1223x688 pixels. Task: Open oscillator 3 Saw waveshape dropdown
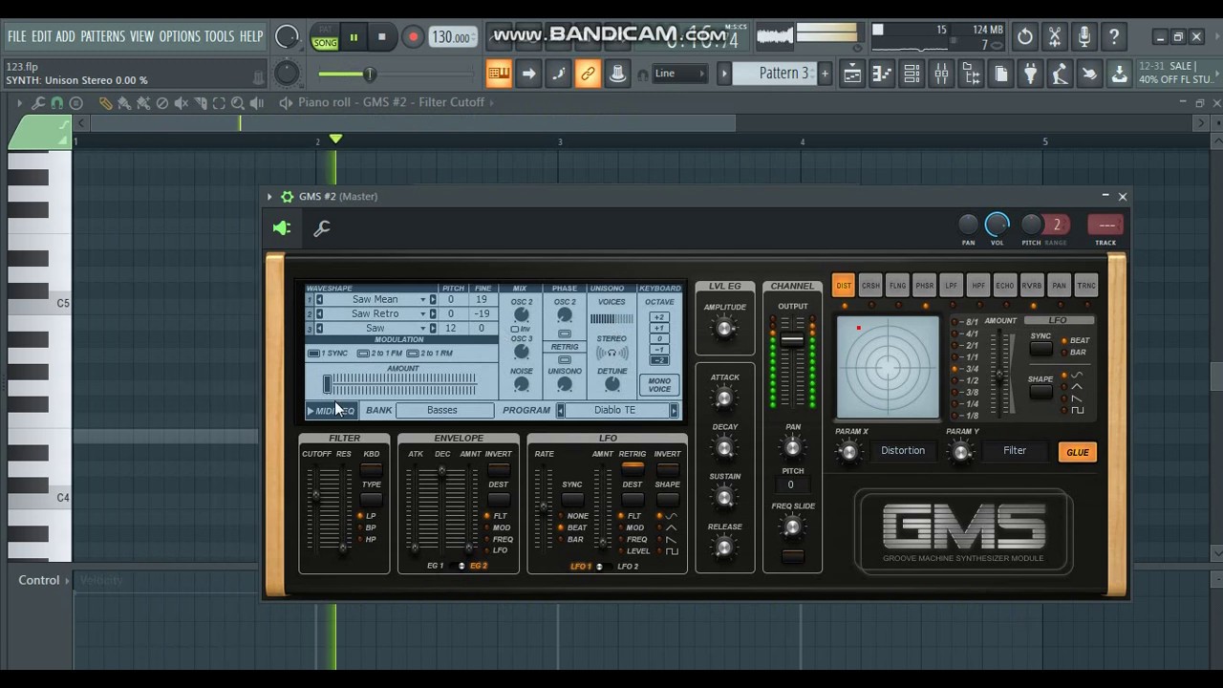click(422, 329)
